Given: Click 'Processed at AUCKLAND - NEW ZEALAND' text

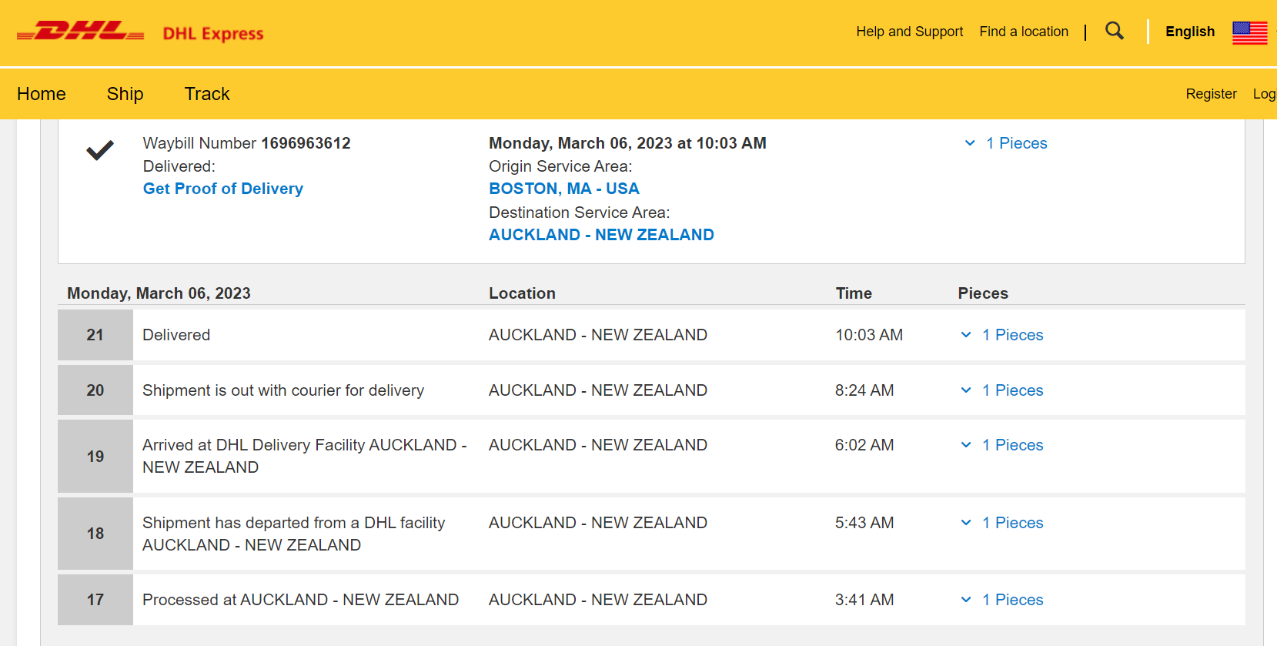Looking at the screenshot, I should [x=300, y=600].
